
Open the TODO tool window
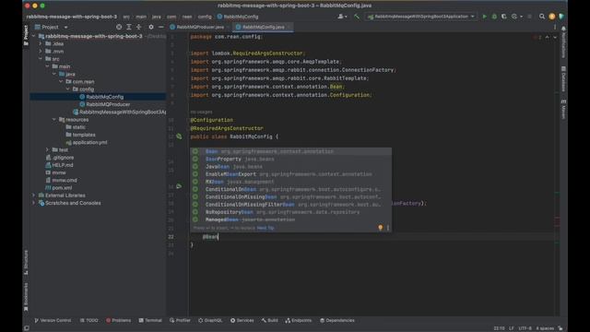pos(89,320)
